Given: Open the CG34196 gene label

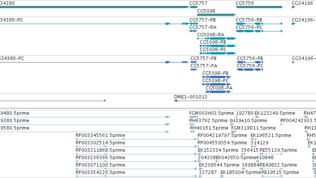Looking at the screenshot, I should point(302,3).
